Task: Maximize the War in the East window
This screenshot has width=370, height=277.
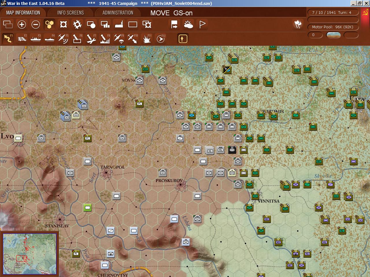Action: [360, 3]
